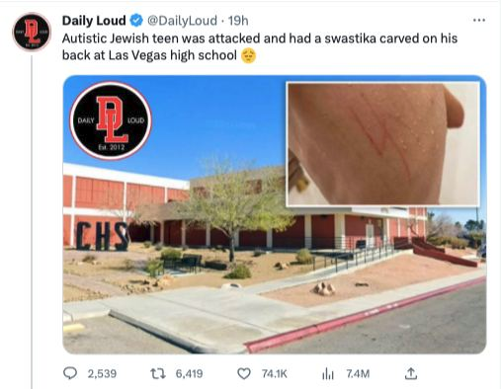The height and width of the screenshot is (389, 501).
Task: Click the 74.1K likes count
Action: (x=275, y=373)
